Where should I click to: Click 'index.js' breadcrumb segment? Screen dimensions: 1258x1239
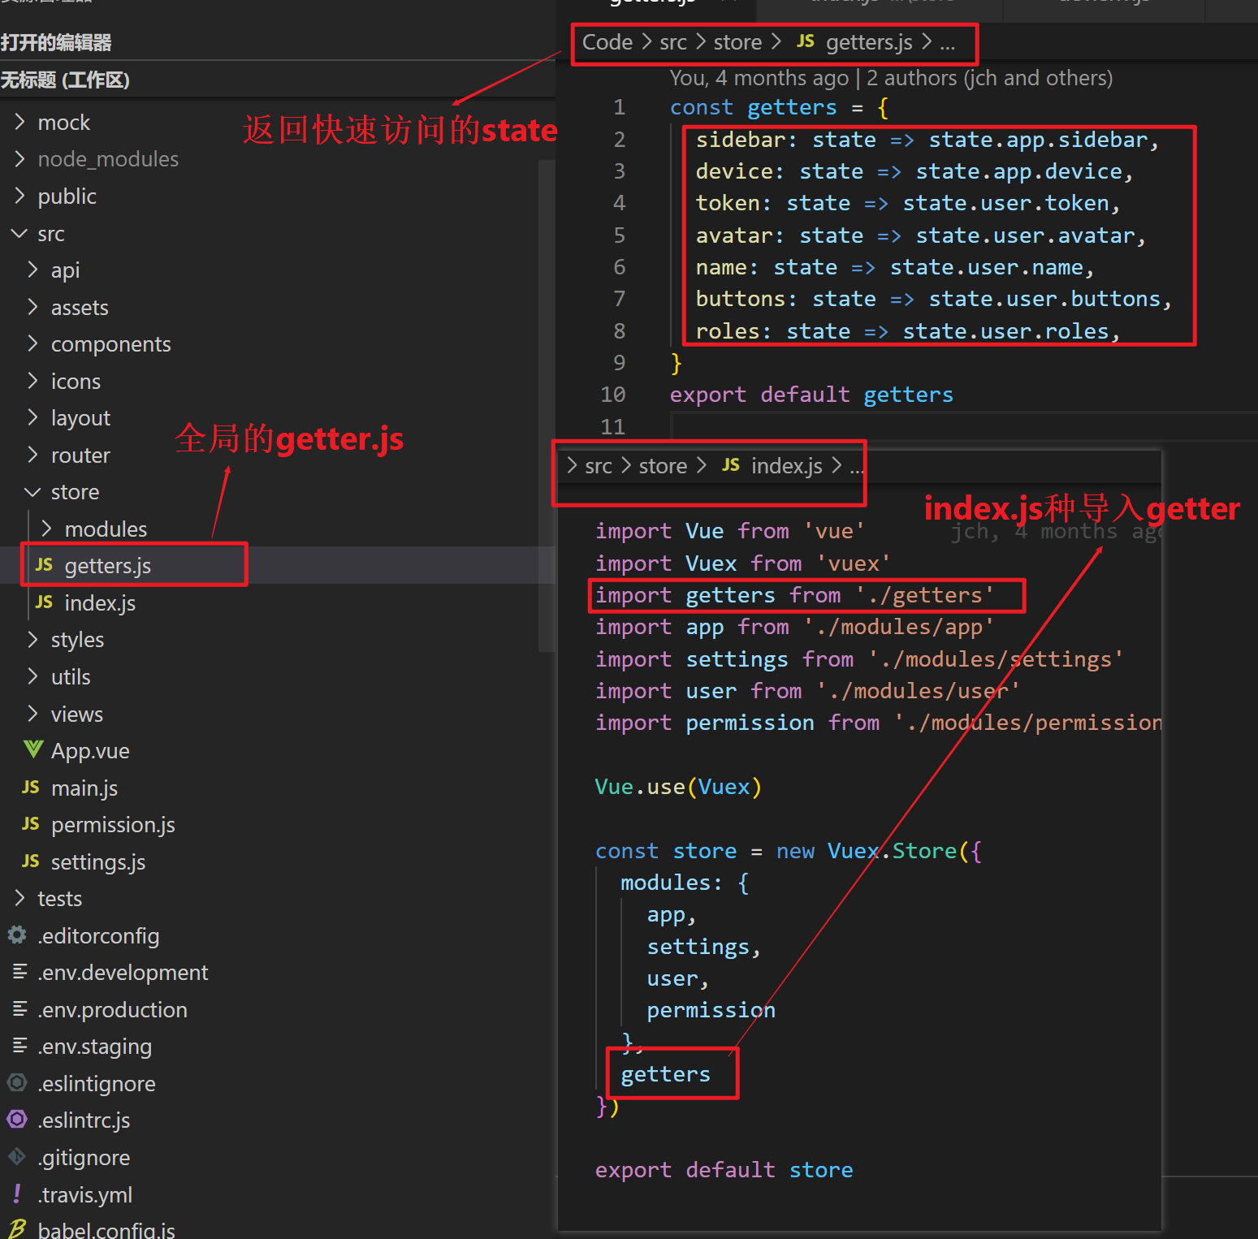click(787, 466)
